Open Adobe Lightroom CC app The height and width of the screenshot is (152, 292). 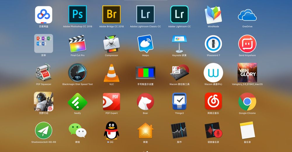point(179,14)
